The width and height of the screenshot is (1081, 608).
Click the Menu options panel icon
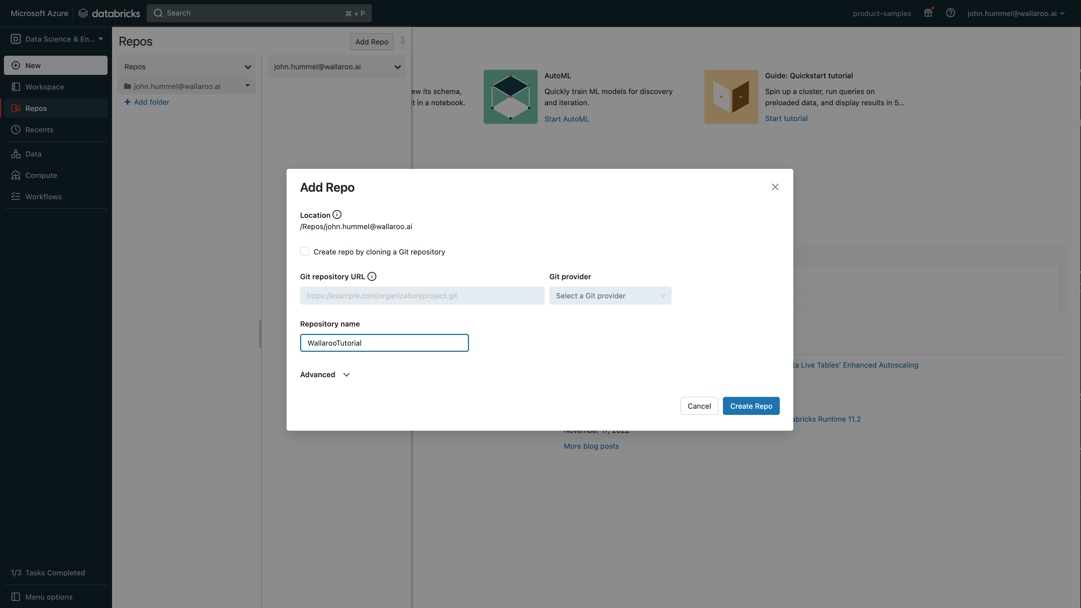[16, 597]
